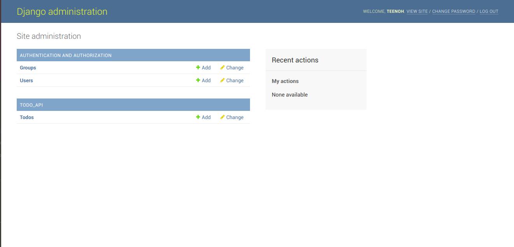
Task: Select the pencil icon next to Groups
Action: [x=222, y=67]
